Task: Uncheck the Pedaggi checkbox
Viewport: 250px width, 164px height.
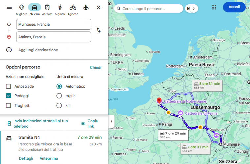Action: [x=8, y=96]
